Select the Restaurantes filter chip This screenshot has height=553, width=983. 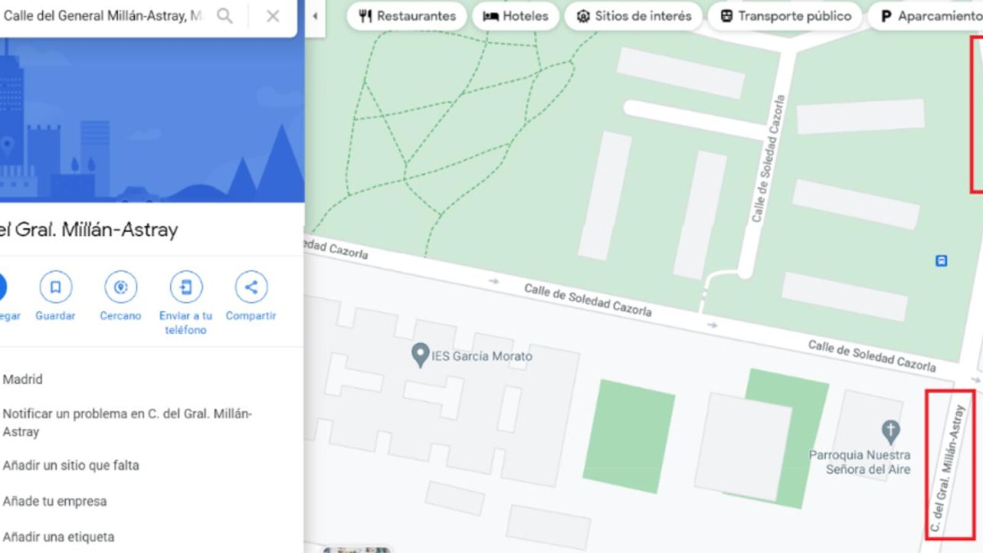pos(407,16)
